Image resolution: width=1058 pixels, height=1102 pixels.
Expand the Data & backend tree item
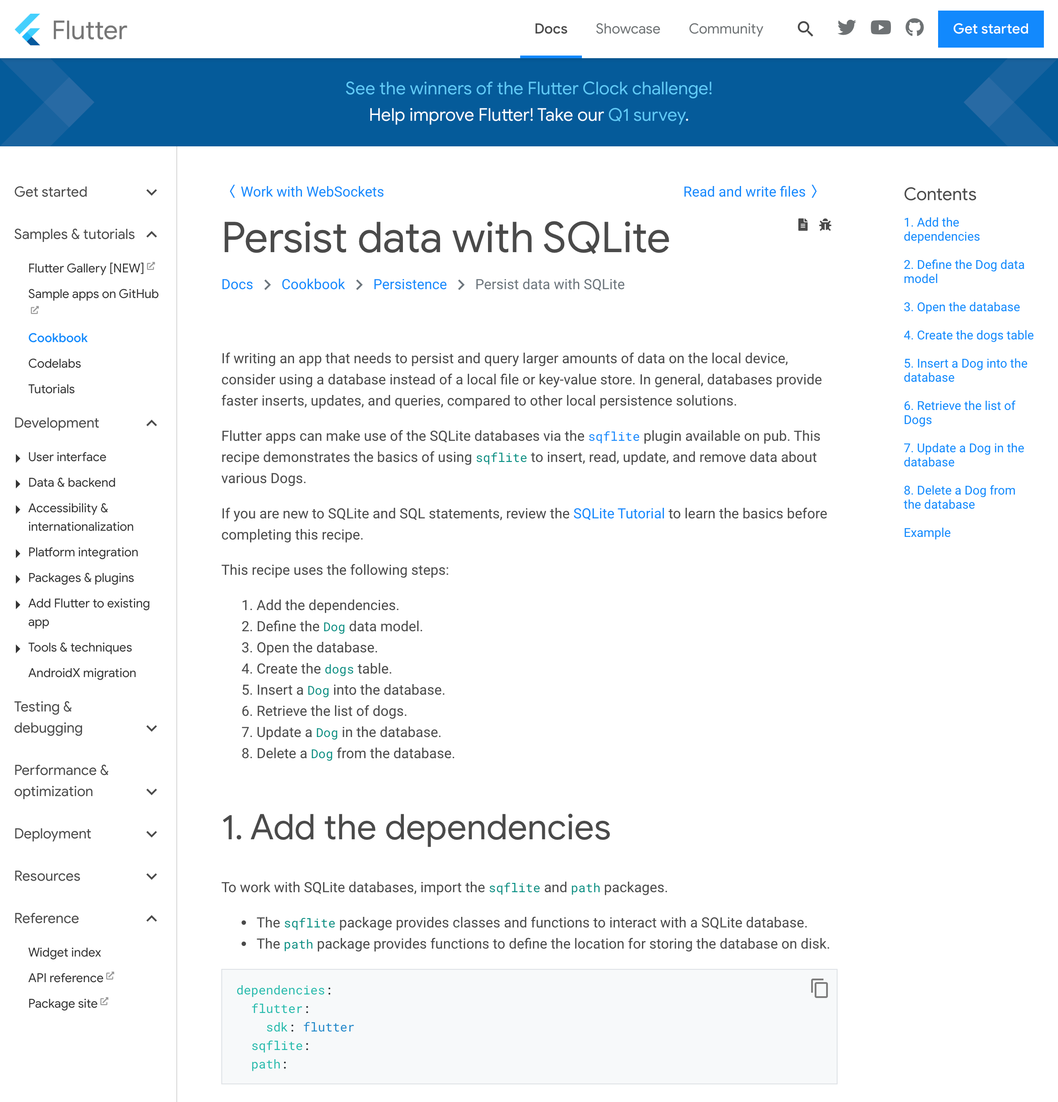(x=18, y=484)
